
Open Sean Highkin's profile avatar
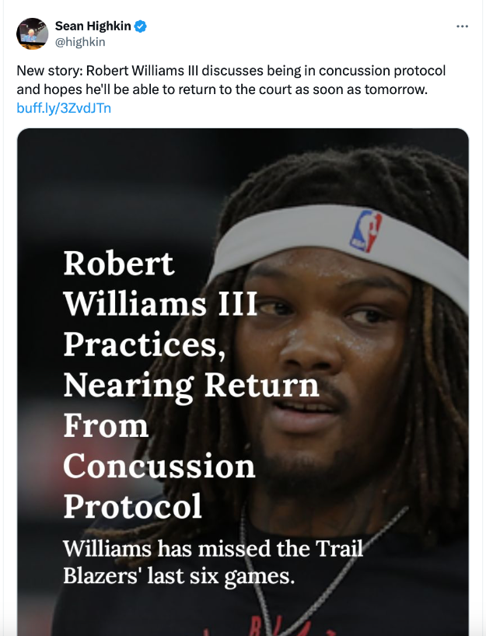pos(32,33)
